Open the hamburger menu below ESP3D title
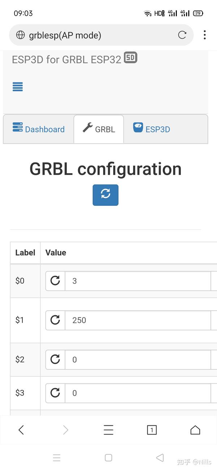217x471 pixels. 18,87
